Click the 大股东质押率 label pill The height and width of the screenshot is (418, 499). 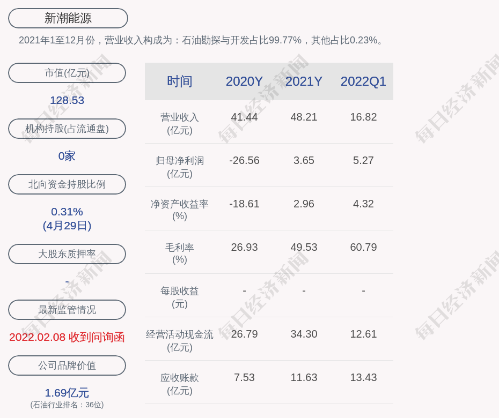[x=67, y=254]
